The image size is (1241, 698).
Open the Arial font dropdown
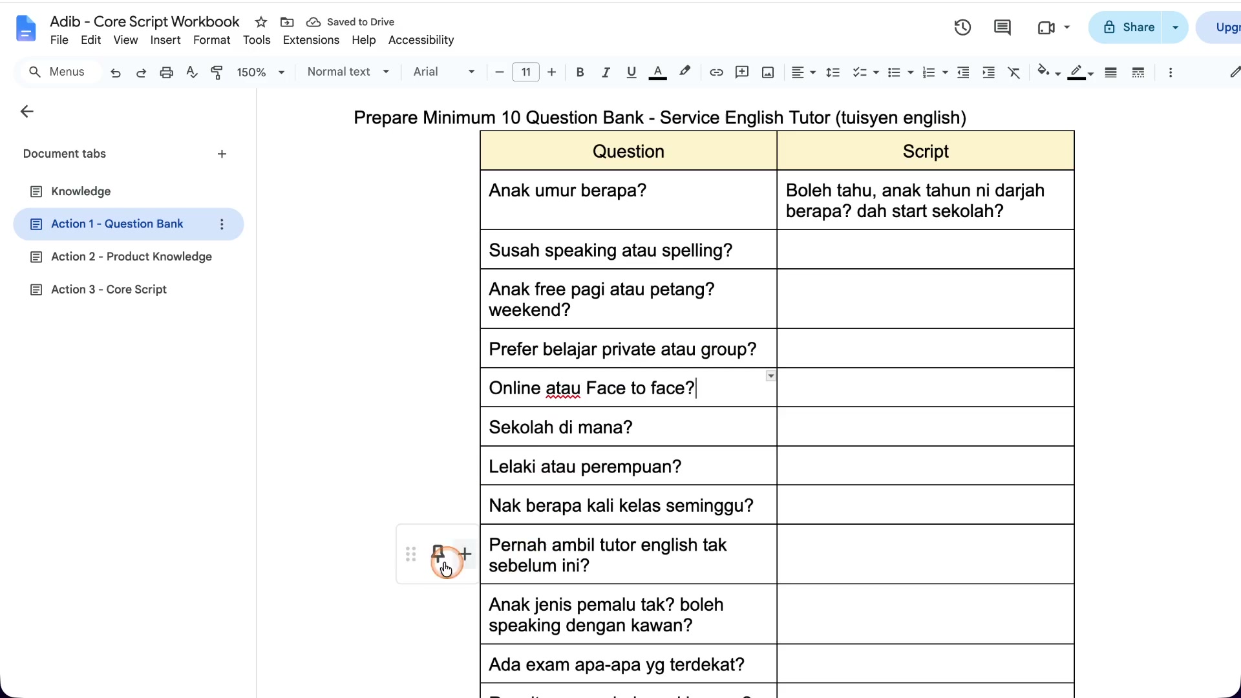click(444, 72)
